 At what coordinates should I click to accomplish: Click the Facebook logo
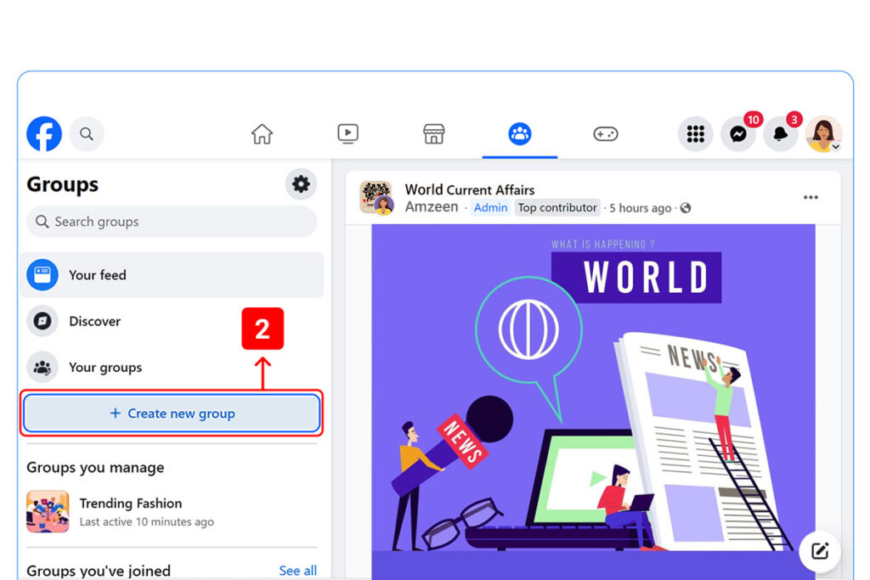coord(44,133)
